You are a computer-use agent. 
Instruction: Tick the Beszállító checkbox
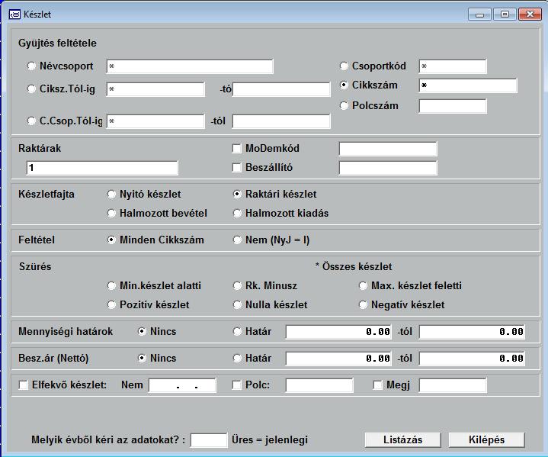(x=236, y=168)
